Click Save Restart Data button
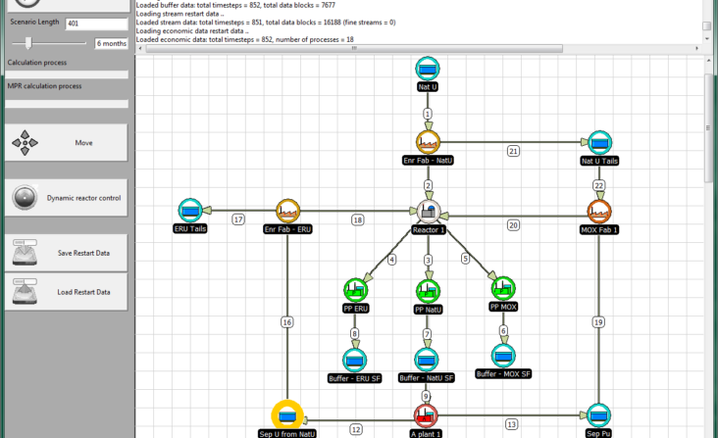 pos(67,253)
